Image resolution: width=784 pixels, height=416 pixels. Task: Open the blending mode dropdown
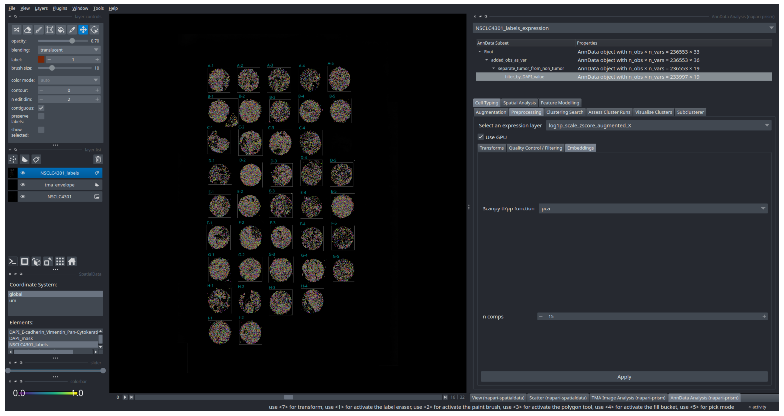point(69,50)
